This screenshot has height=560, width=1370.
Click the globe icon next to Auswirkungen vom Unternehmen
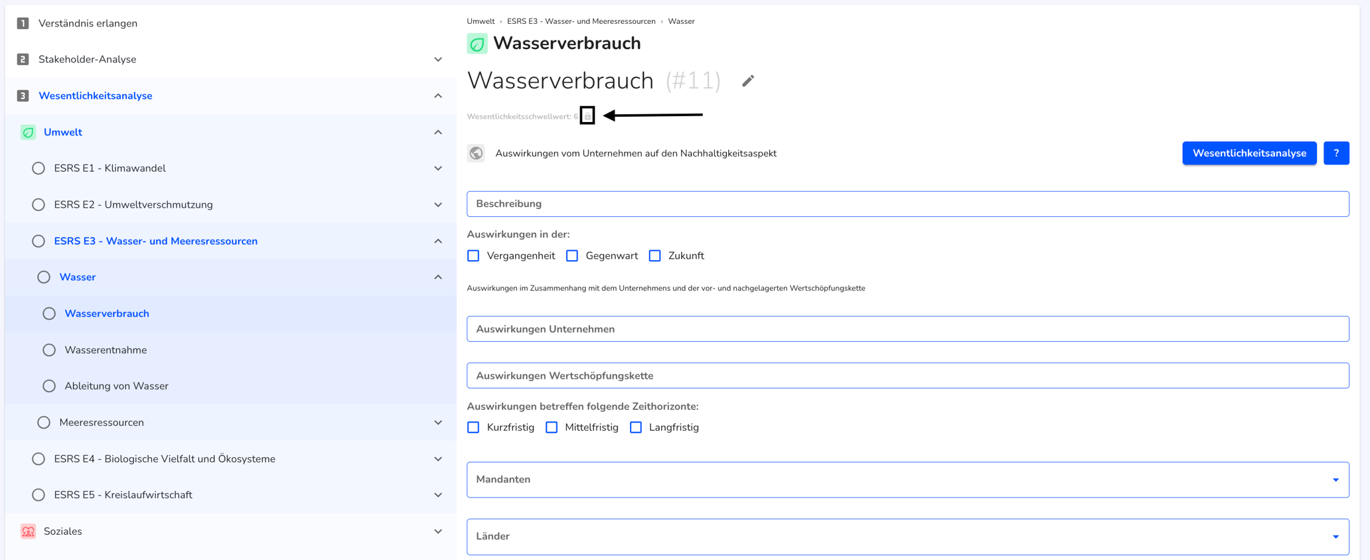tap(476, 153)
